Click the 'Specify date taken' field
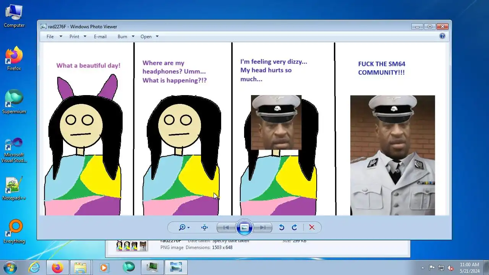The width and height of the screenshot is (489, 275). (x=230, y=241)
